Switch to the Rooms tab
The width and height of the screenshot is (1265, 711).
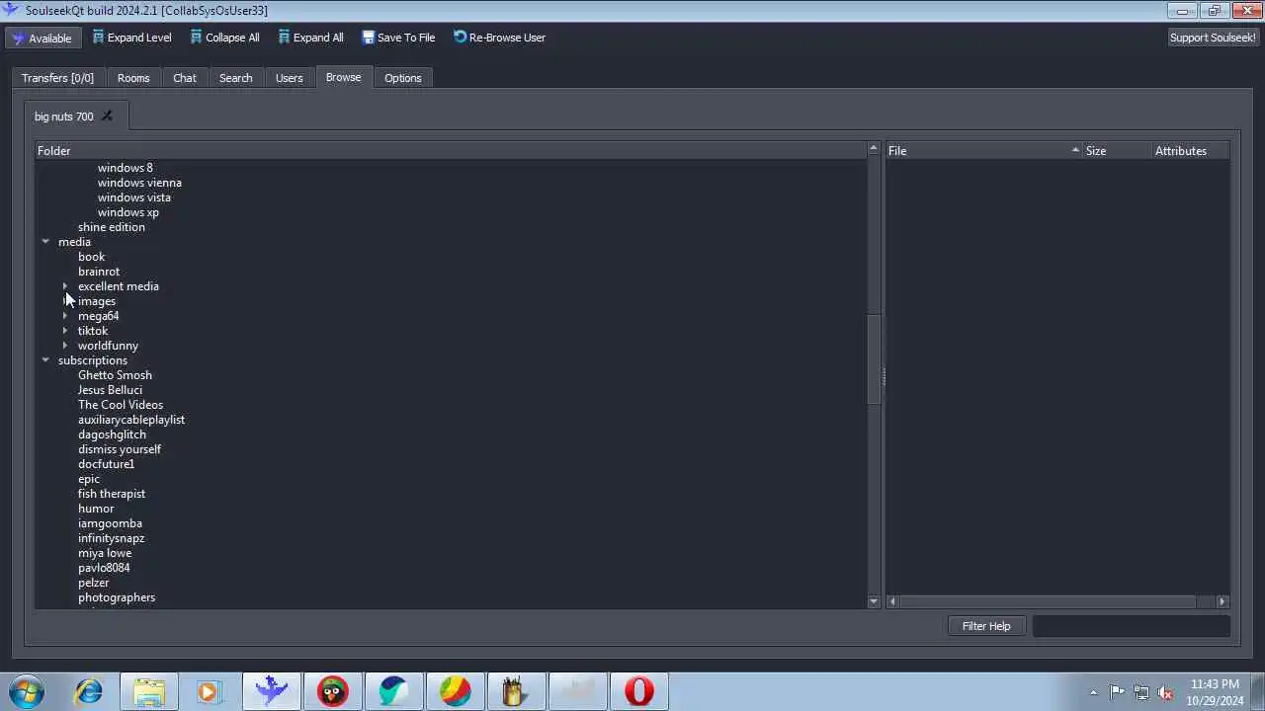[x=133, y=78]
